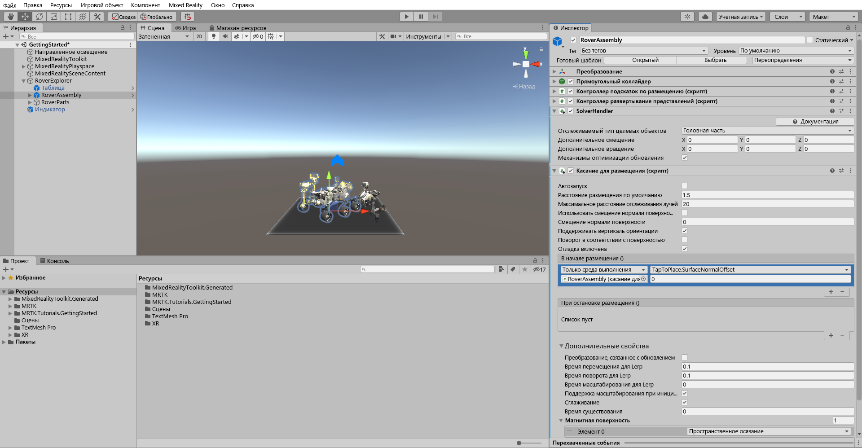
Task: Toggle scene audio speaker icon
Action: (225, 36)
